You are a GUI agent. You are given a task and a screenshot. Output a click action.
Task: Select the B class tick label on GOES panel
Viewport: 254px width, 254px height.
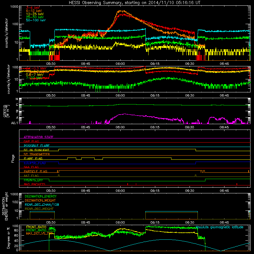[17, 111]
